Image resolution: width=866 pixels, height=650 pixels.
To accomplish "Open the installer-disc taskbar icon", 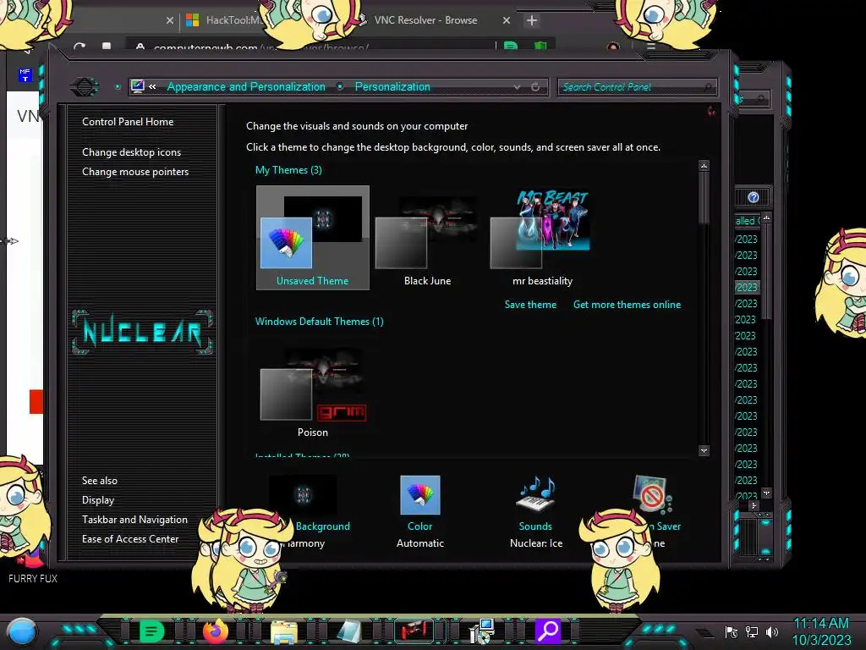I will [481, 631].
